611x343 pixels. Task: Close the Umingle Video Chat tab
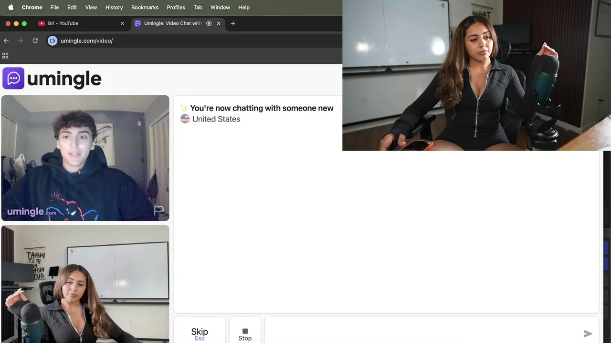pyautogui.click(x=219, y=23)
